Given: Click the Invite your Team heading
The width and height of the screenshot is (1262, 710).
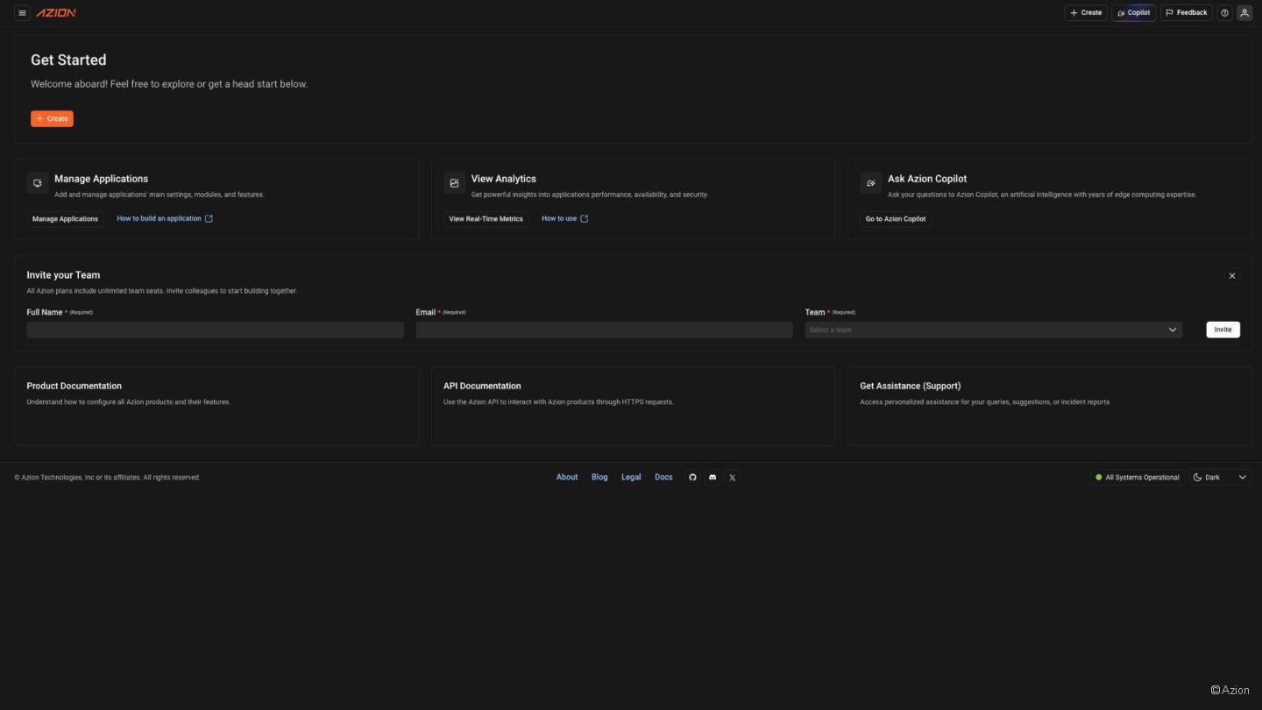Looking at the screenshot, I should [63, 275].
